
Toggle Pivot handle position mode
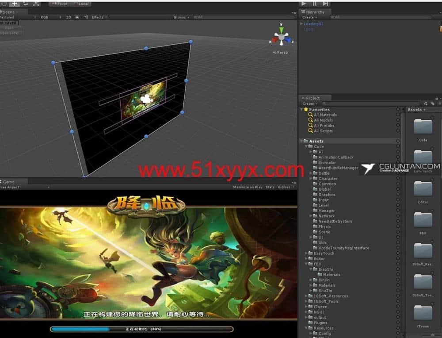60,4
